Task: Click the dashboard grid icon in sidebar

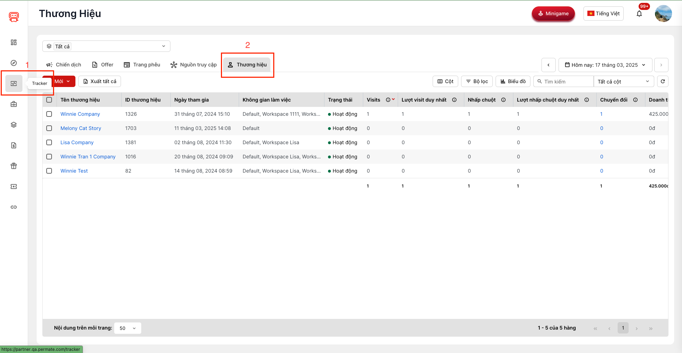Action: [x=14, y=42]
